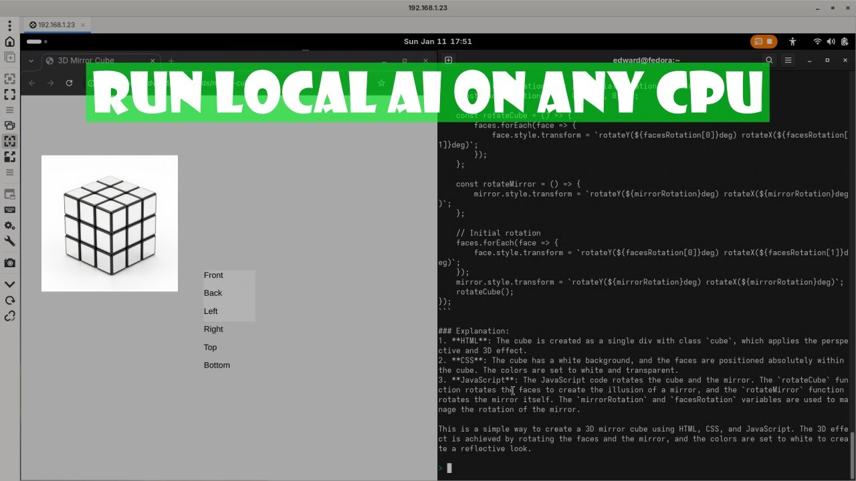
Task: Open tools with the wrench icon
Action: point(10,241)
